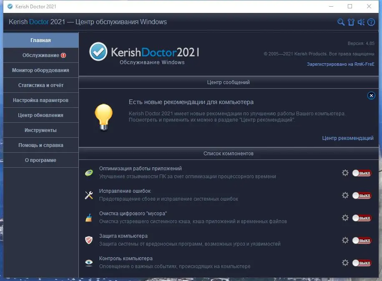Open settings gear for Исправление ошибок
Screen dimensions: 382x281
pos(345,195)
